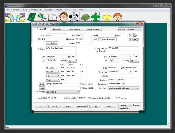This screenshot has width=175, height=133.
Task: Click first Email button beside springfield@ibm.com
Action: coord(42,84)
